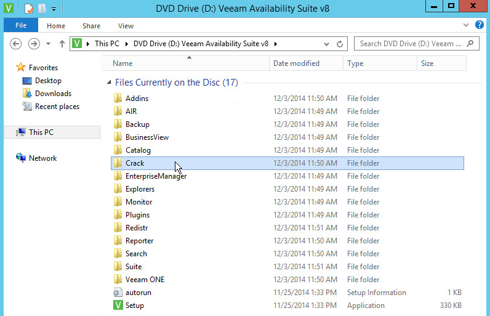Screen dimensions: 490x316
Task: Go back with the Back arrow
Action: click(15, 44)
